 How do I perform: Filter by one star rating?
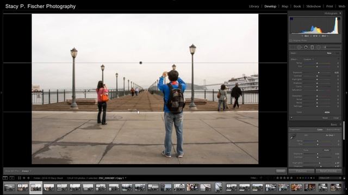point(277,178)
